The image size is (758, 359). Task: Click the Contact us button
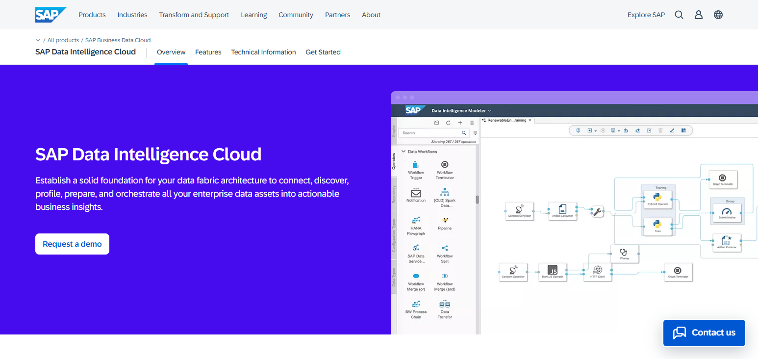click(x=704, y=333)
